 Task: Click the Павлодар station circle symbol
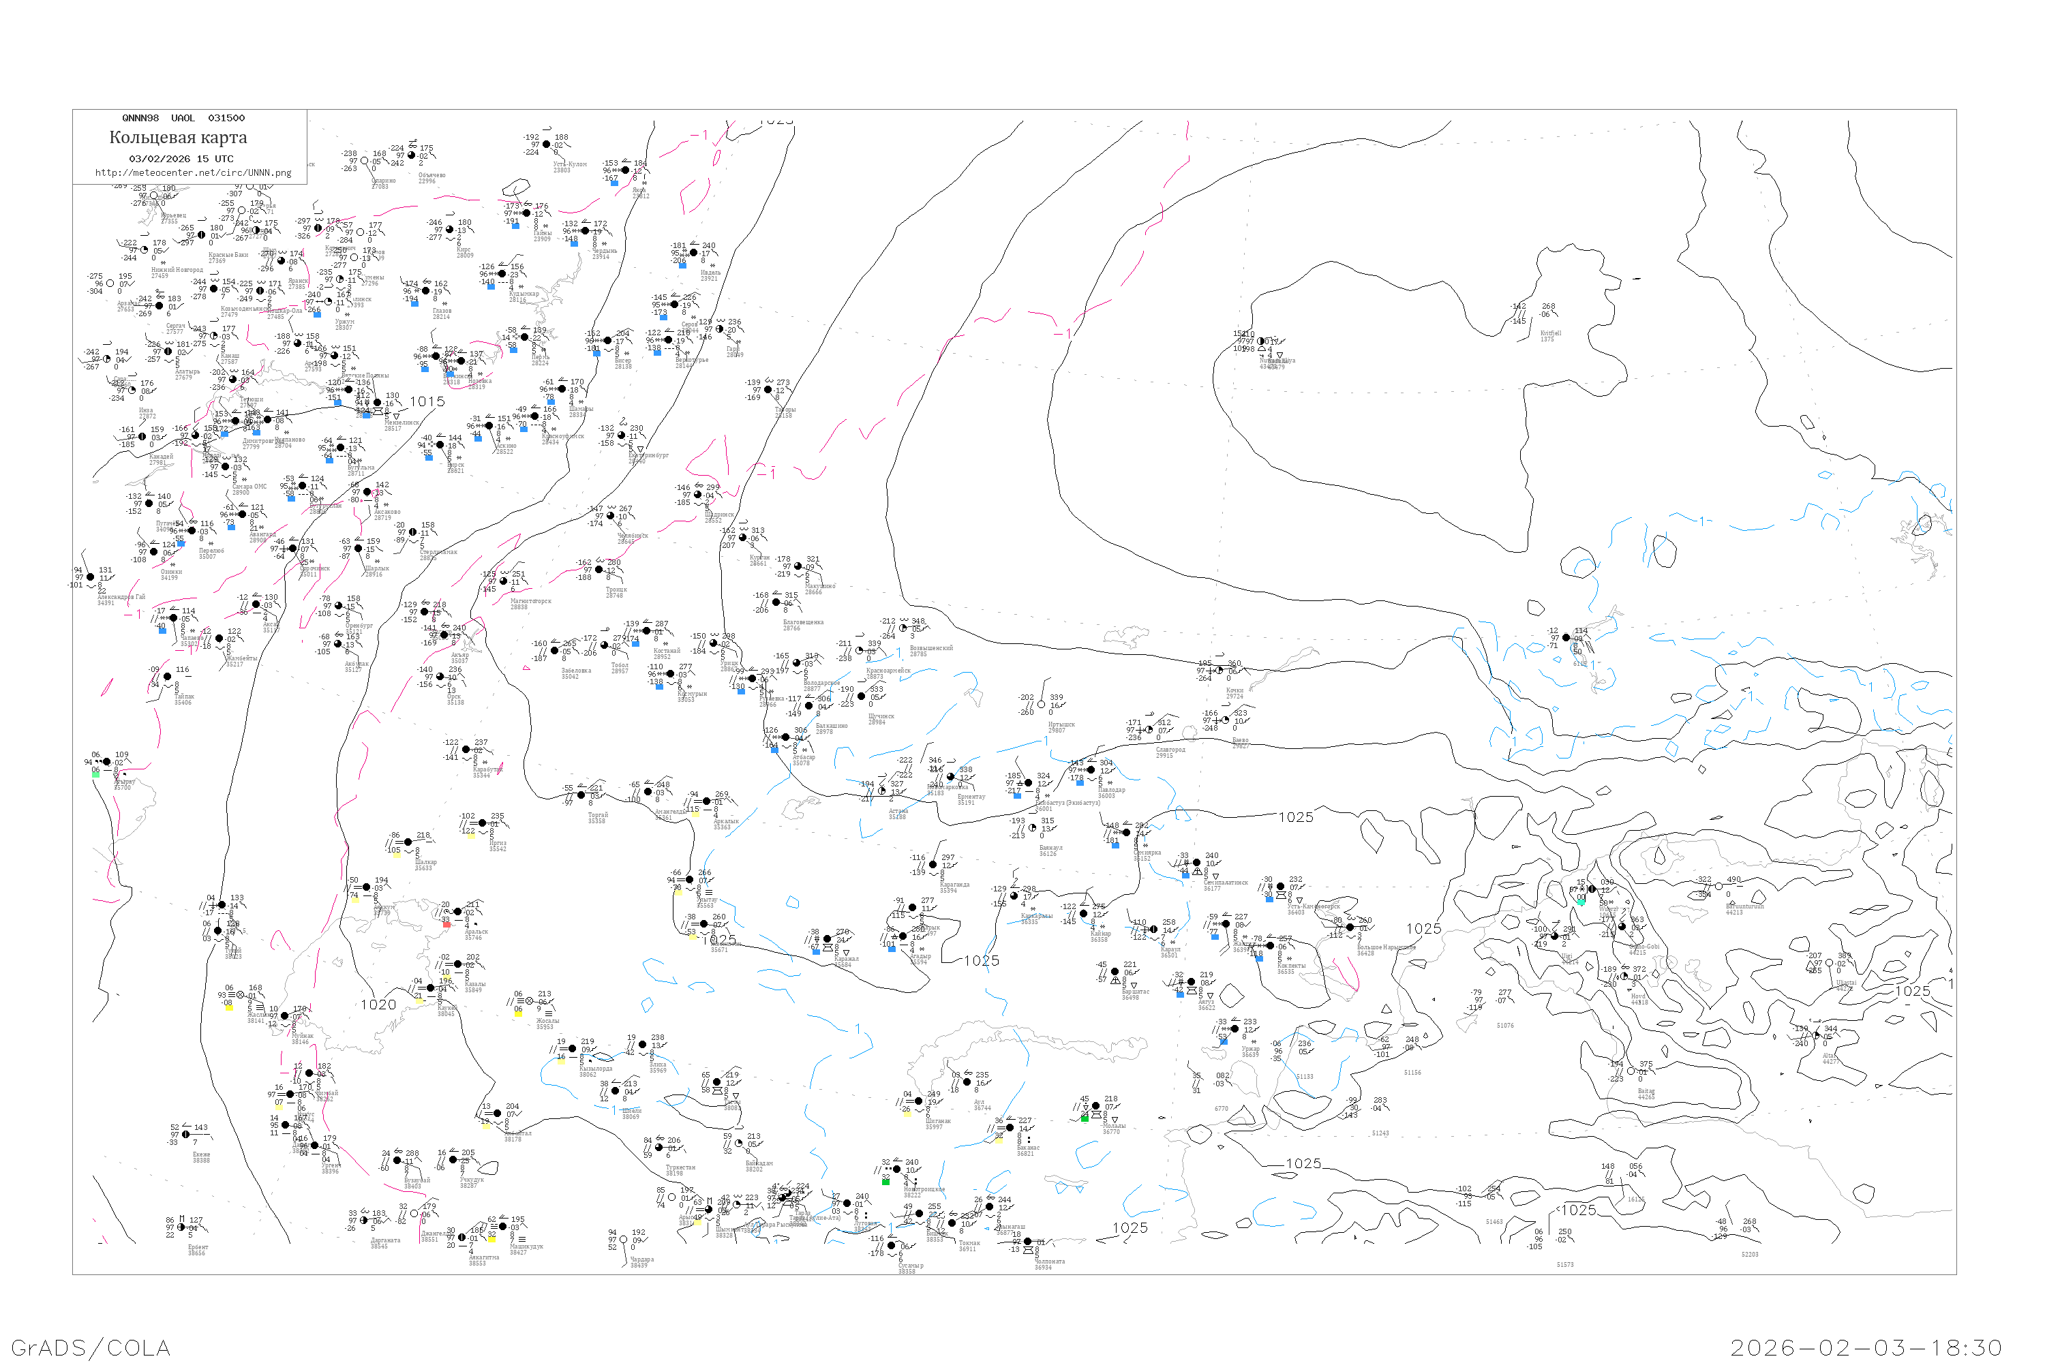(x=1091, y=770)
